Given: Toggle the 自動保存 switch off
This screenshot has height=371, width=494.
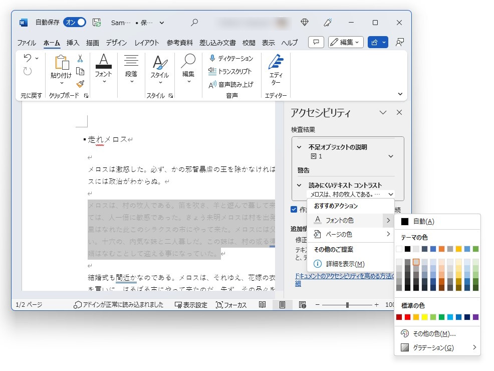Looking at the screenshot, I should [x=75, y=23].
